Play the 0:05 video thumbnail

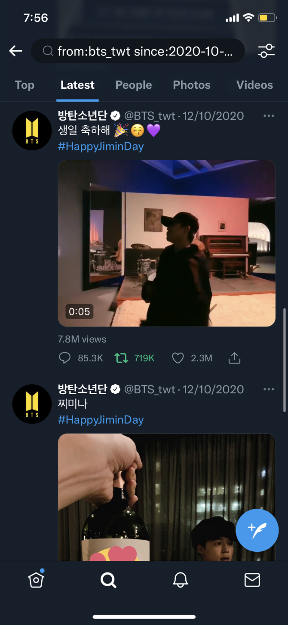[167, 243]
